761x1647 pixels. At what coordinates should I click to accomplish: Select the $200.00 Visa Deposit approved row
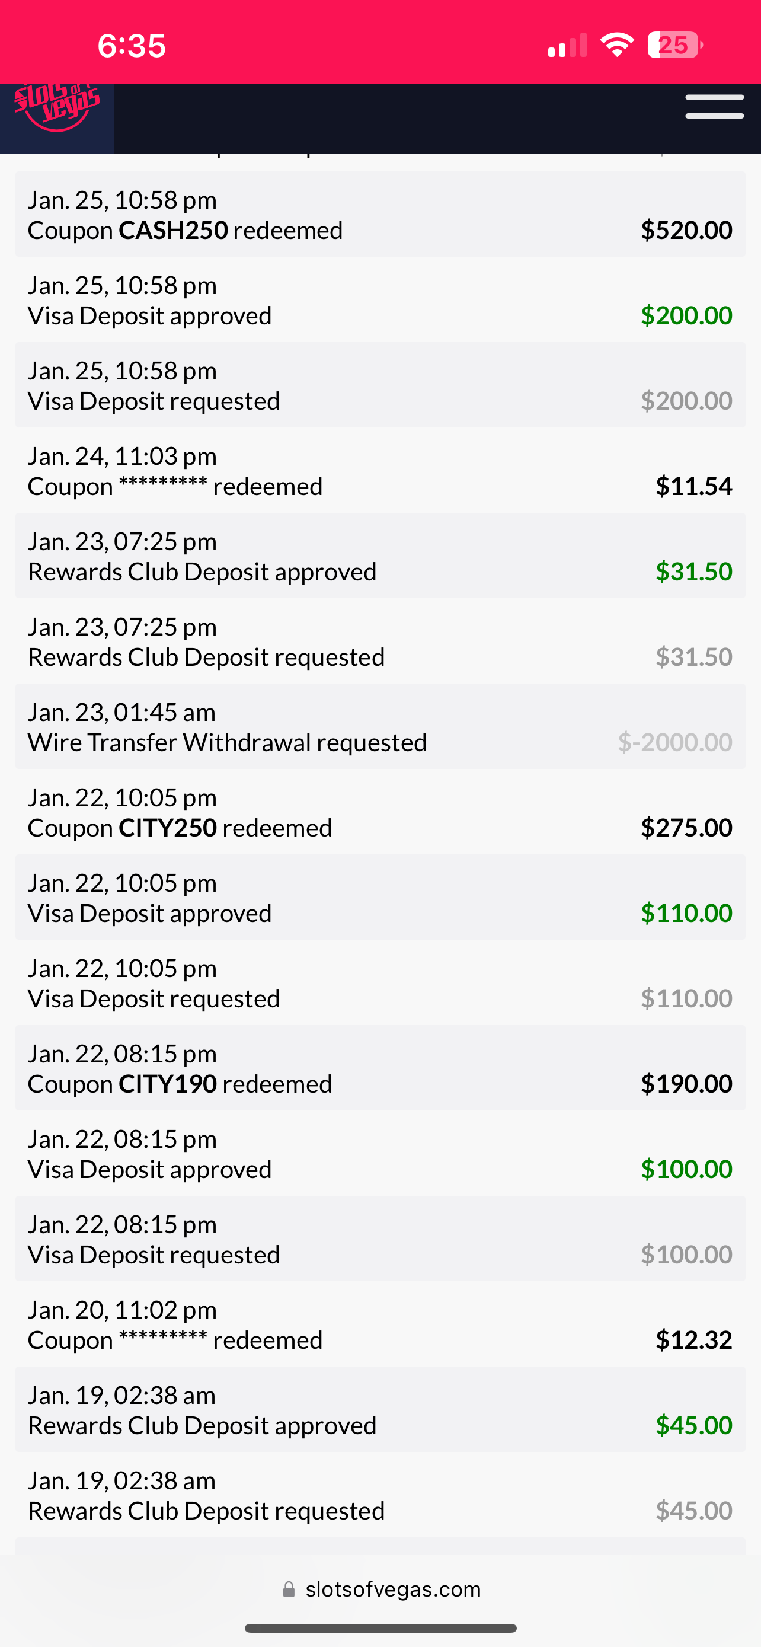[380, 300]
